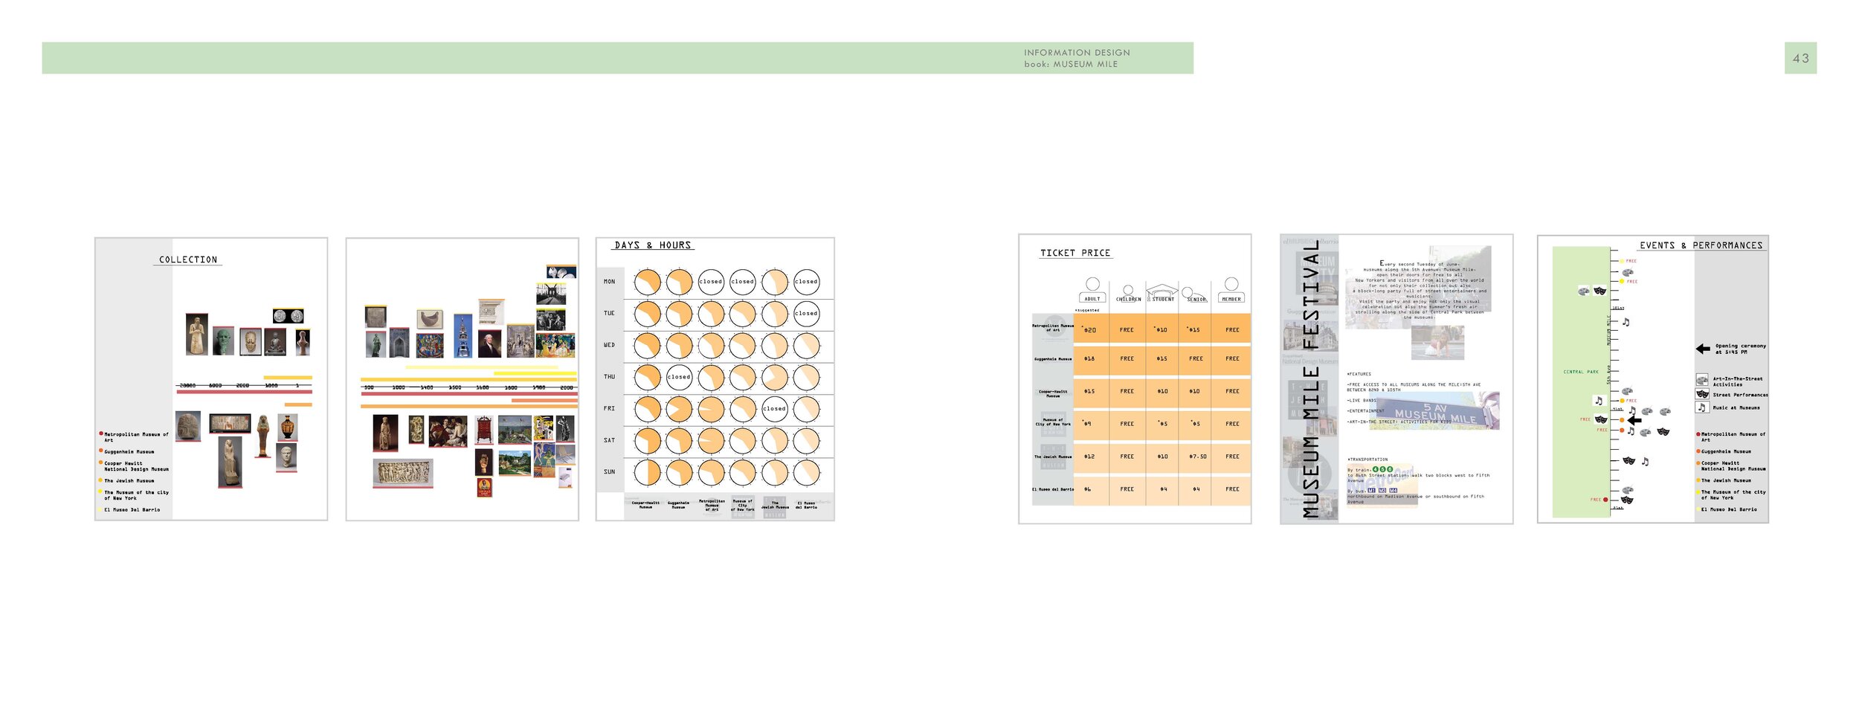
Task: Click the 'SUN' row label
Action: point(609,472)
